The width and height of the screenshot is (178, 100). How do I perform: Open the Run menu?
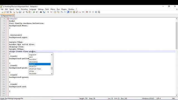58,9
